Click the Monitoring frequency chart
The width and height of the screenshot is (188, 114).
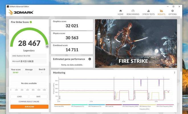tap(114, 89)
